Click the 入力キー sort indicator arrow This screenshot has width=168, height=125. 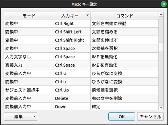[x=87, y=15]
